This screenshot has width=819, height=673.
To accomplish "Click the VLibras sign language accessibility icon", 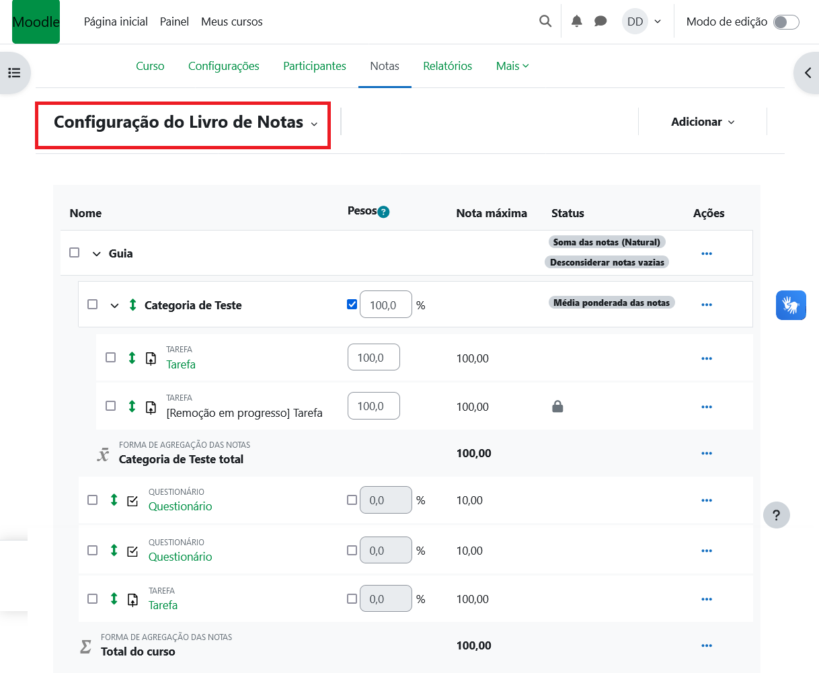I will [x=790, y=305].
